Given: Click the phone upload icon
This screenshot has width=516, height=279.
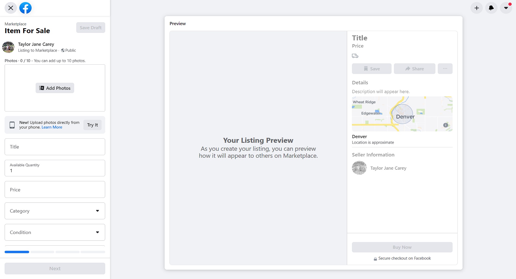Looking at the screenshot, I should click(12, 125).
